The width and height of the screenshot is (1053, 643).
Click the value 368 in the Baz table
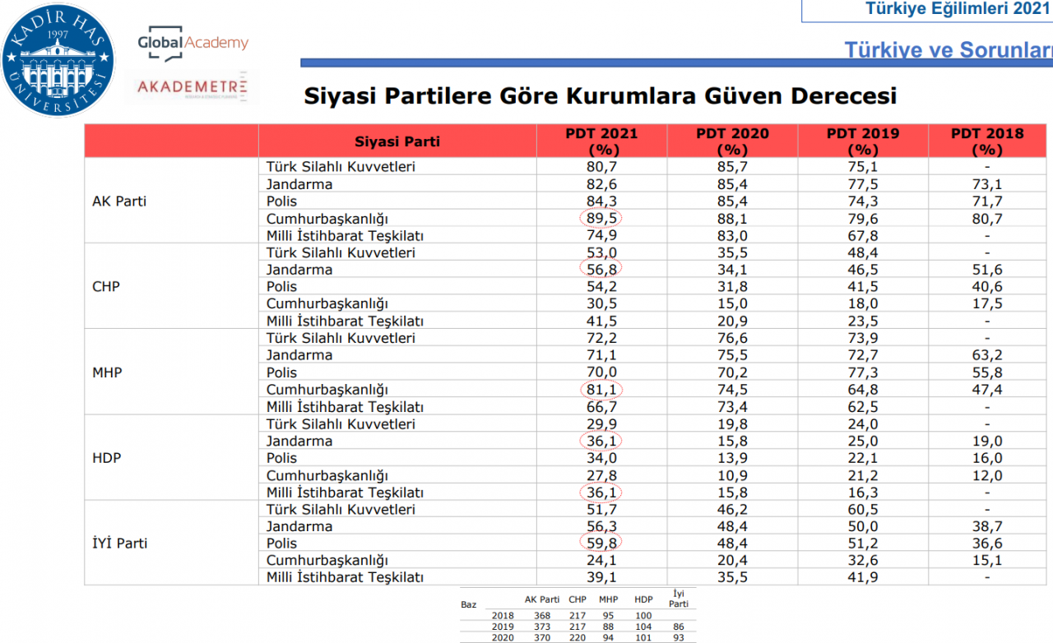click(542, 615)
